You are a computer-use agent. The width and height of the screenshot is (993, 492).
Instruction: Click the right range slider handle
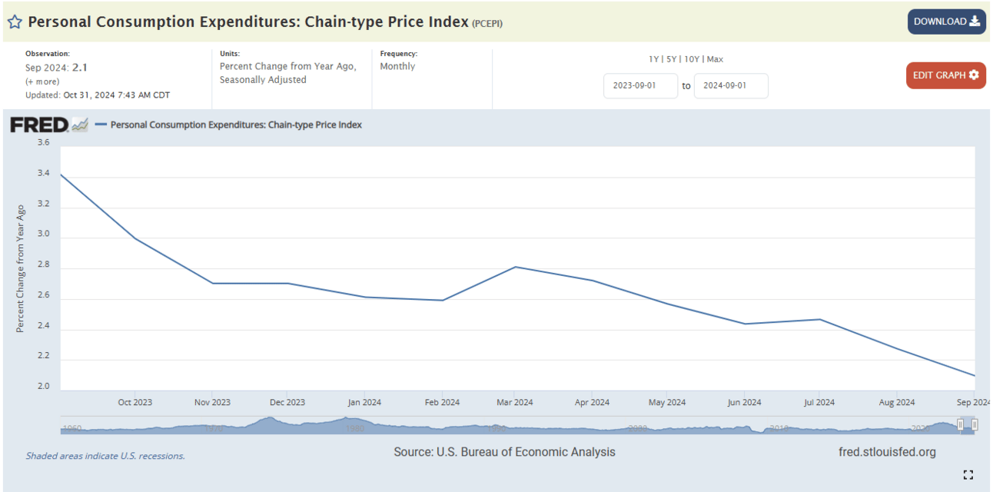tap(974, 424)
